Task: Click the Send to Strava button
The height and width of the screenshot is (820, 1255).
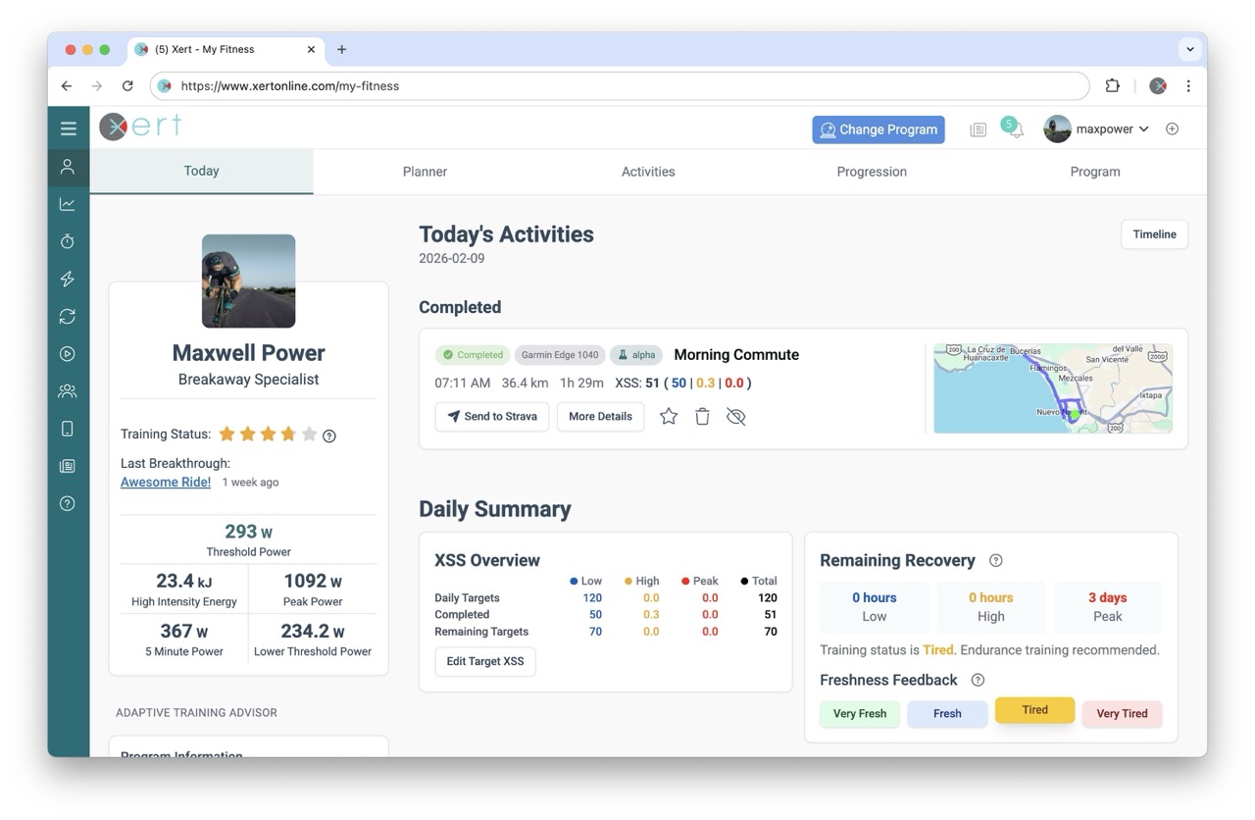Action: 491,417
